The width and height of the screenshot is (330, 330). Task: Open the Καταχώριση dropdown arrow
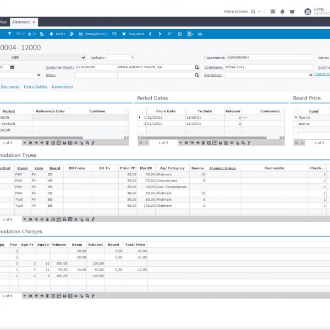(107, 34)
